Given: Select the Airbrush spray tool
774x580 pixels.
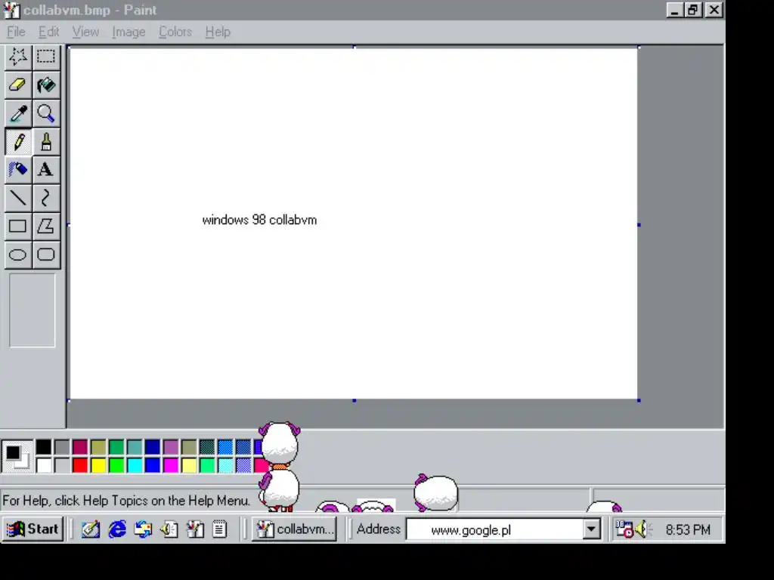Looking at the screenshot, I should click(x=18, y=170).
